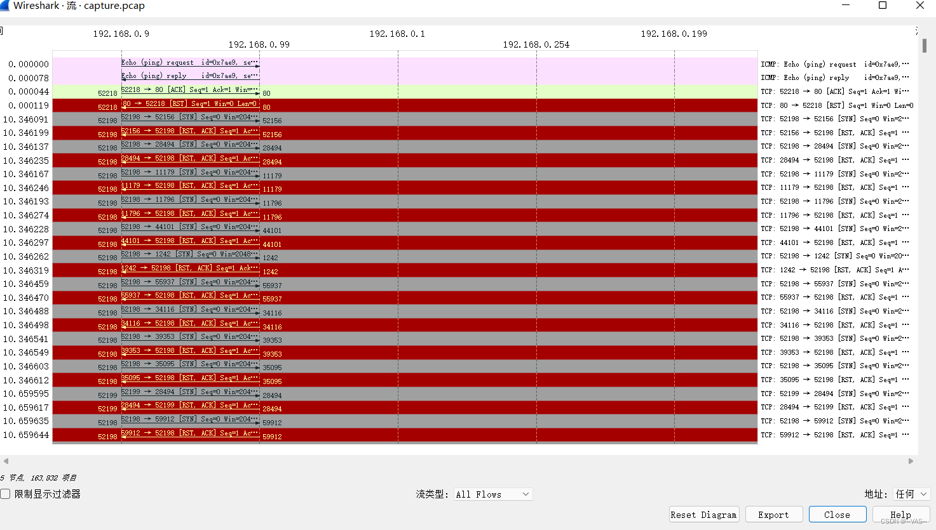936x530 pixels.
Task: Select the 44101 → 52198 RST, ACK flow row
Action: (405, 243)
